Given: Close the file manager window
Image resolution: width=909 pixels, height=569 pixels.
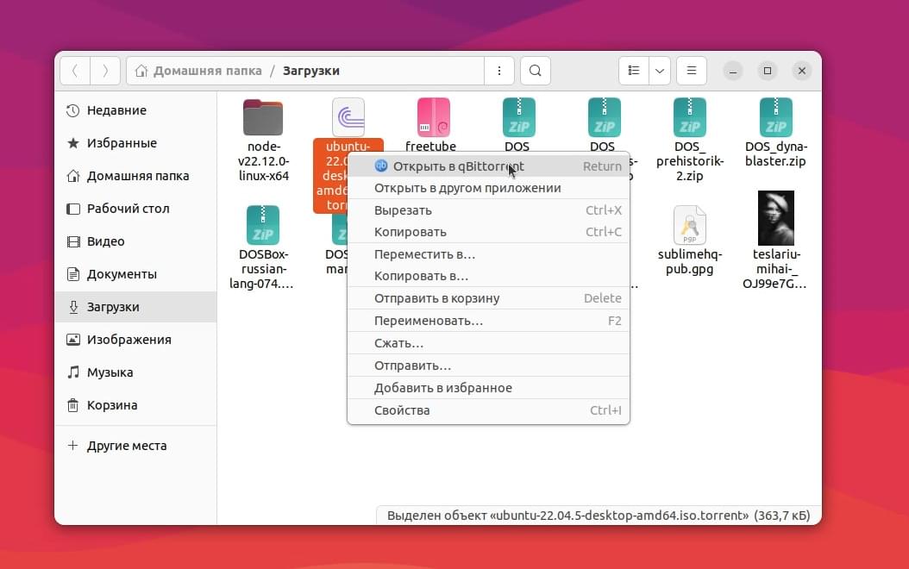Looking at the screenshot, I should point(802,71).
